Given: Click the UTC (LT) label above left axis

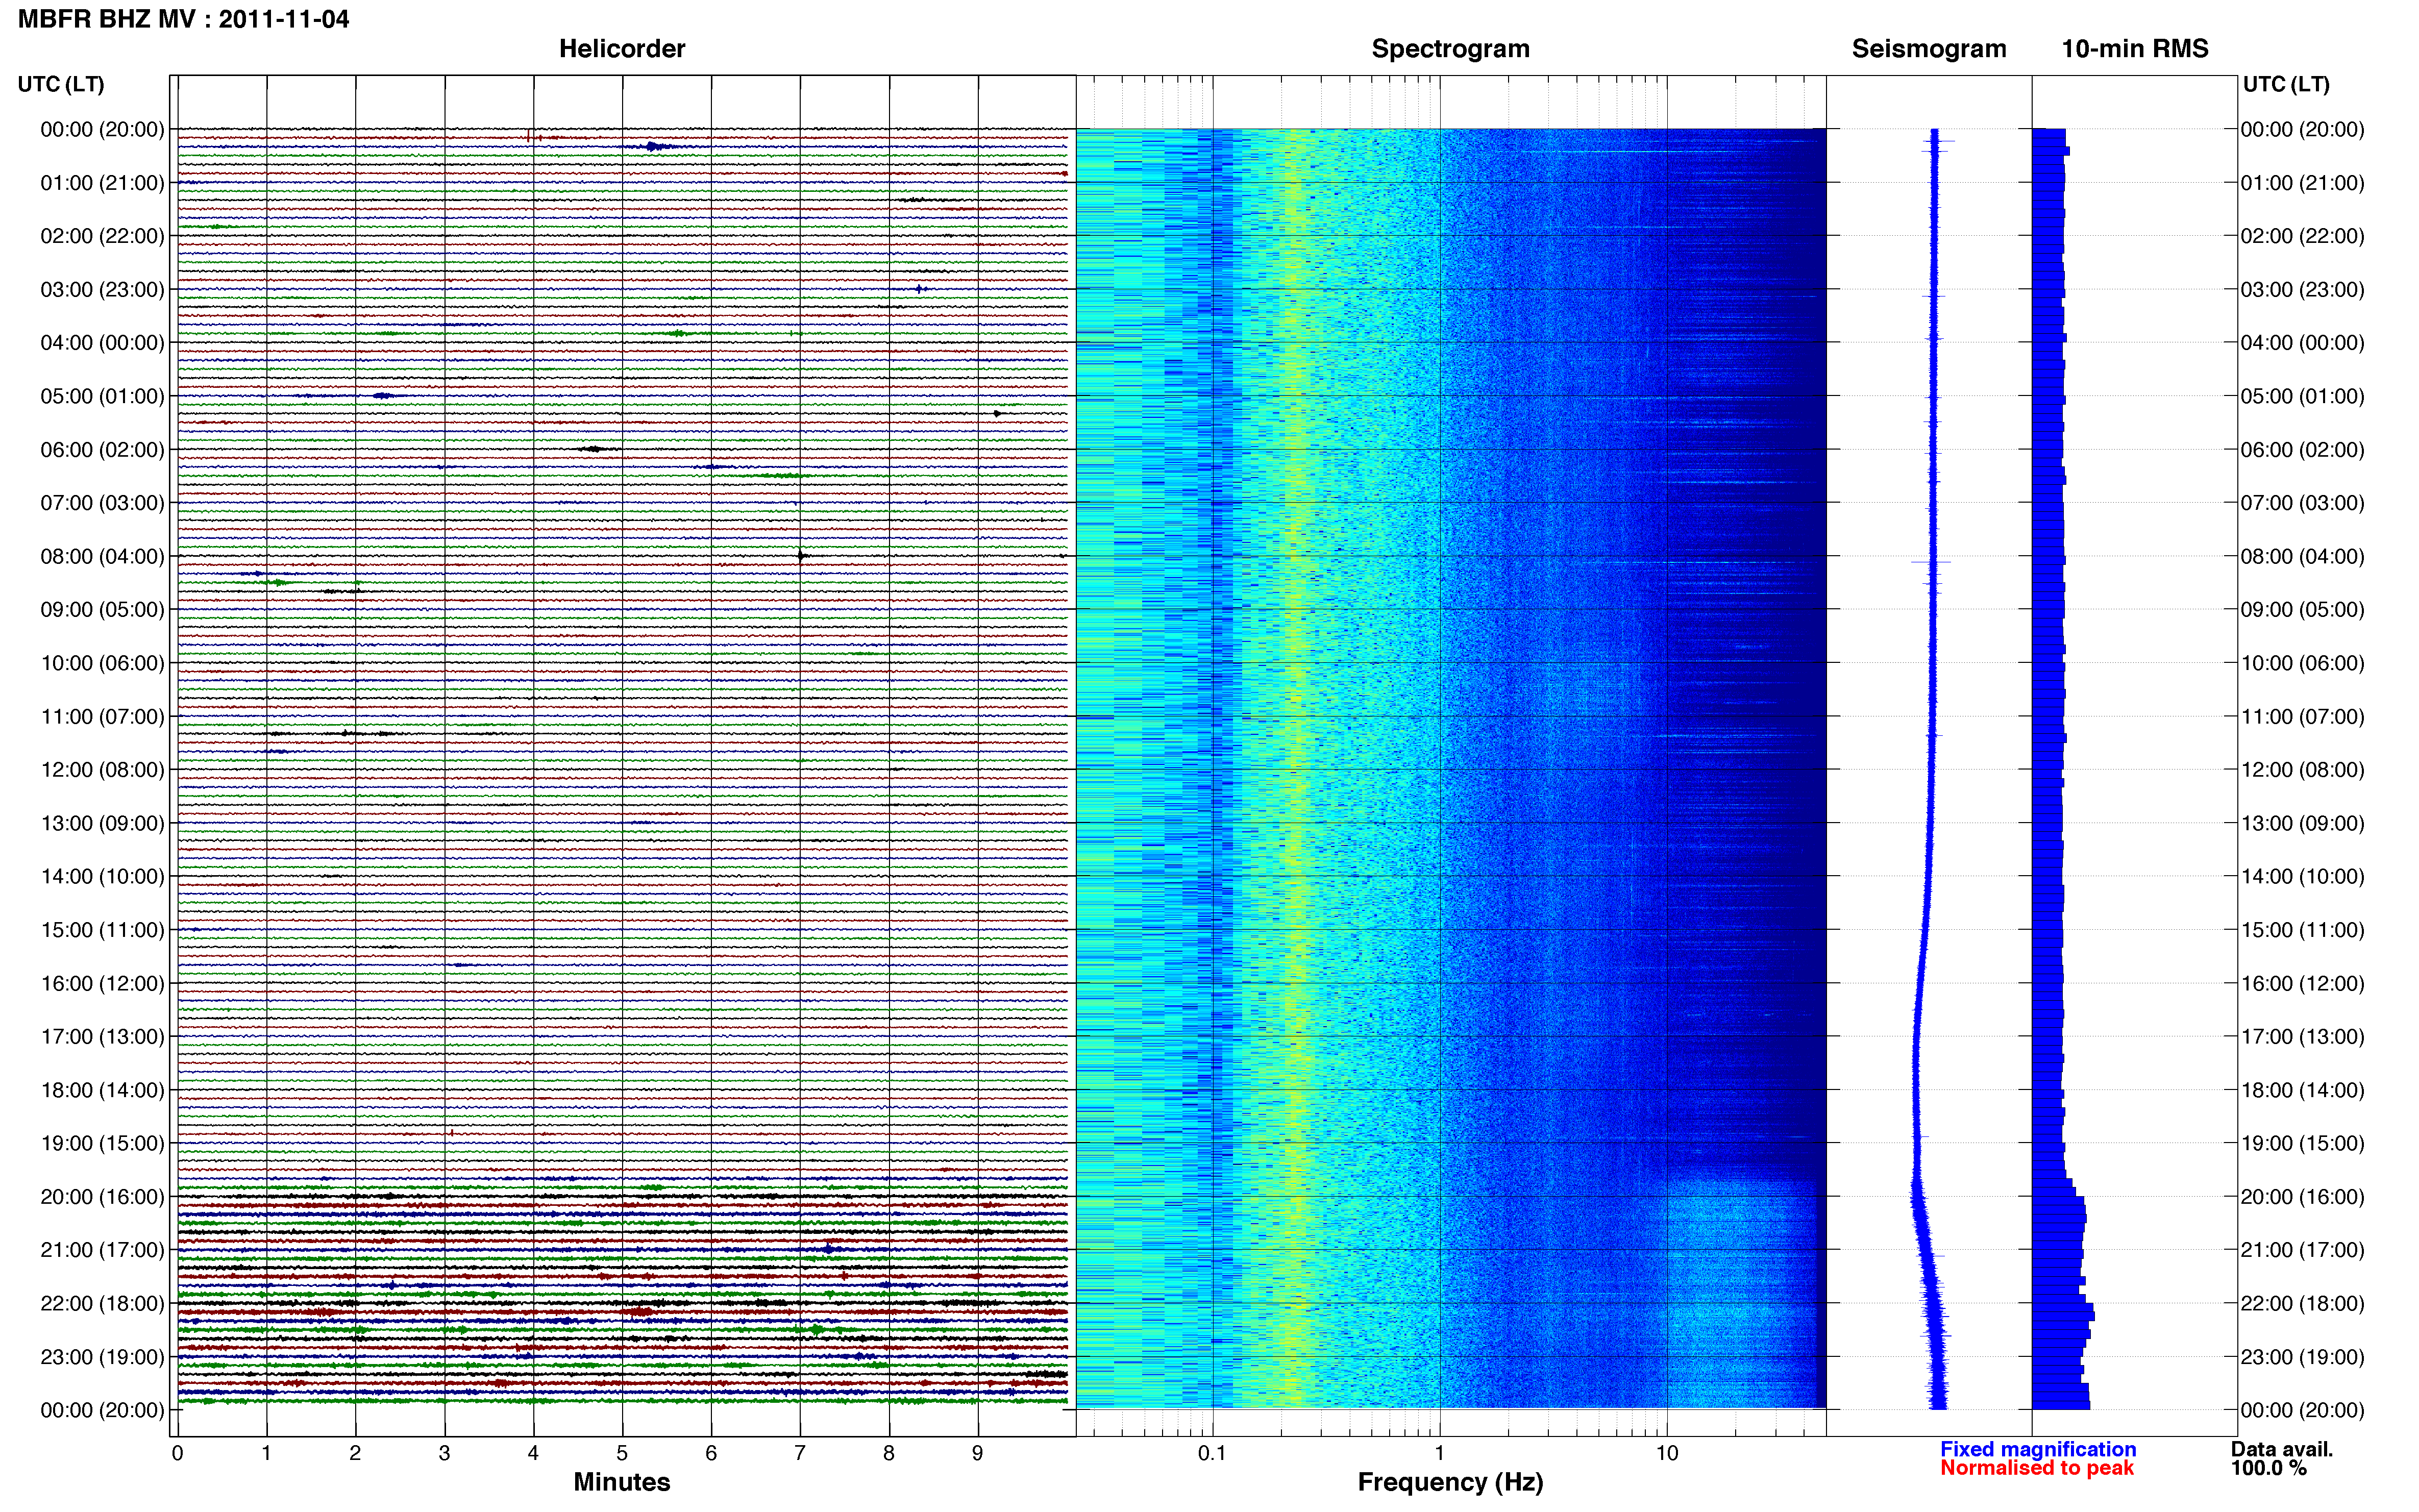Looking at the screenshot, I should tap(61, 84).
